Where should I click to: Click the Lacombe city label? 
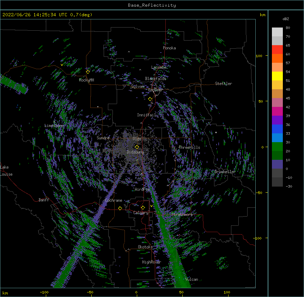[159, 67]
